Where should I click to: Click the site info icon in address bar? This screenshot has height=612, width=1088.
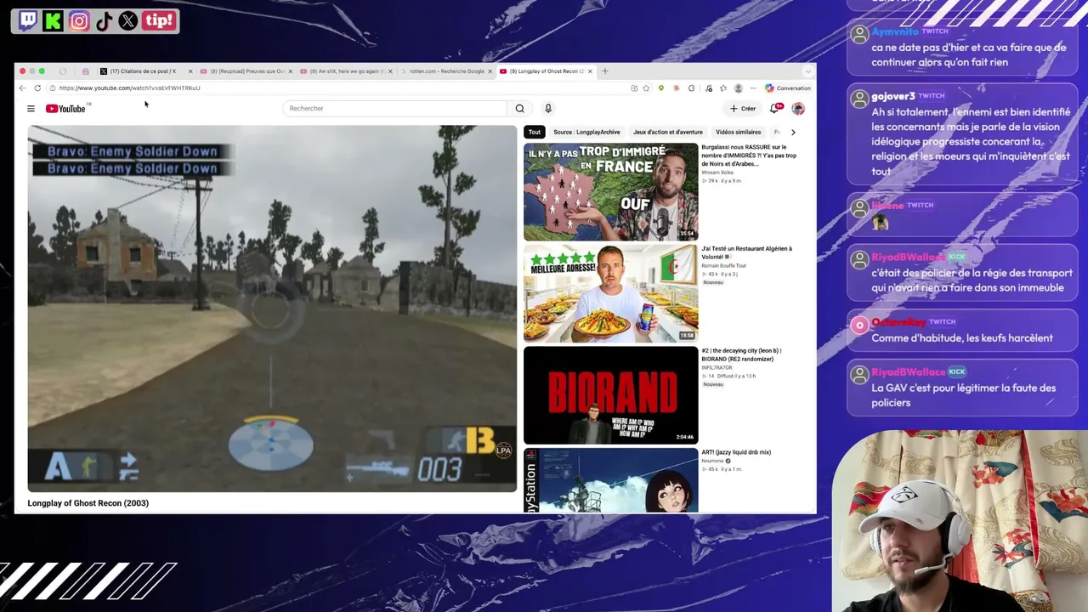click(52, 88)
